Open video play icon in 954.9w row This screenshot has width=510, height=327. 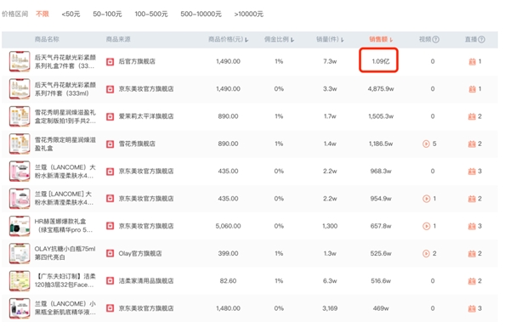pos(426,199)
